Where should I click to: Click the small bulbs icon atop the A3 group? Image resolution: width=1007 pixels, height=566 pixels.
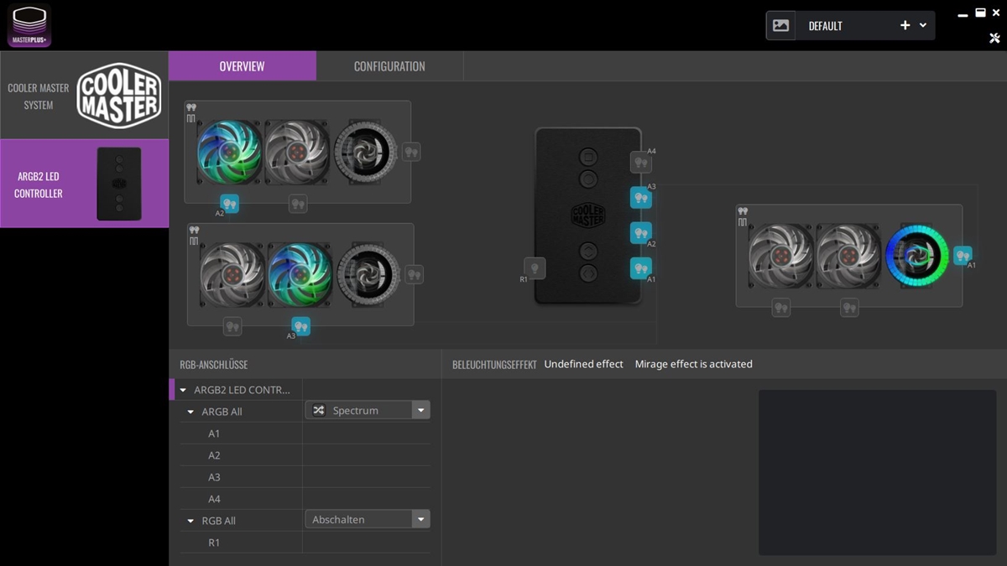[194, 230]
